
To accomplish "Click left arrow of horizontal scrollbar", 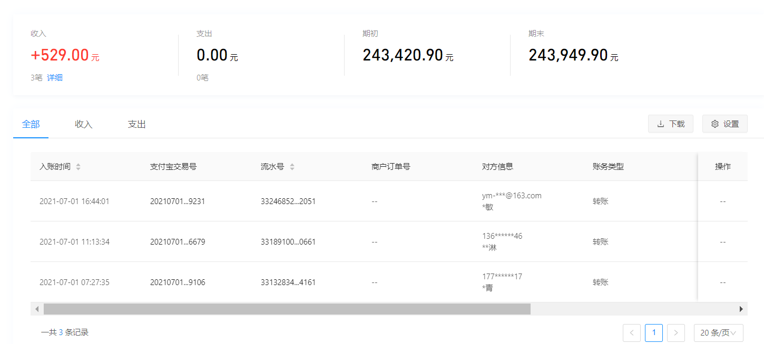I will click(37, 309).
